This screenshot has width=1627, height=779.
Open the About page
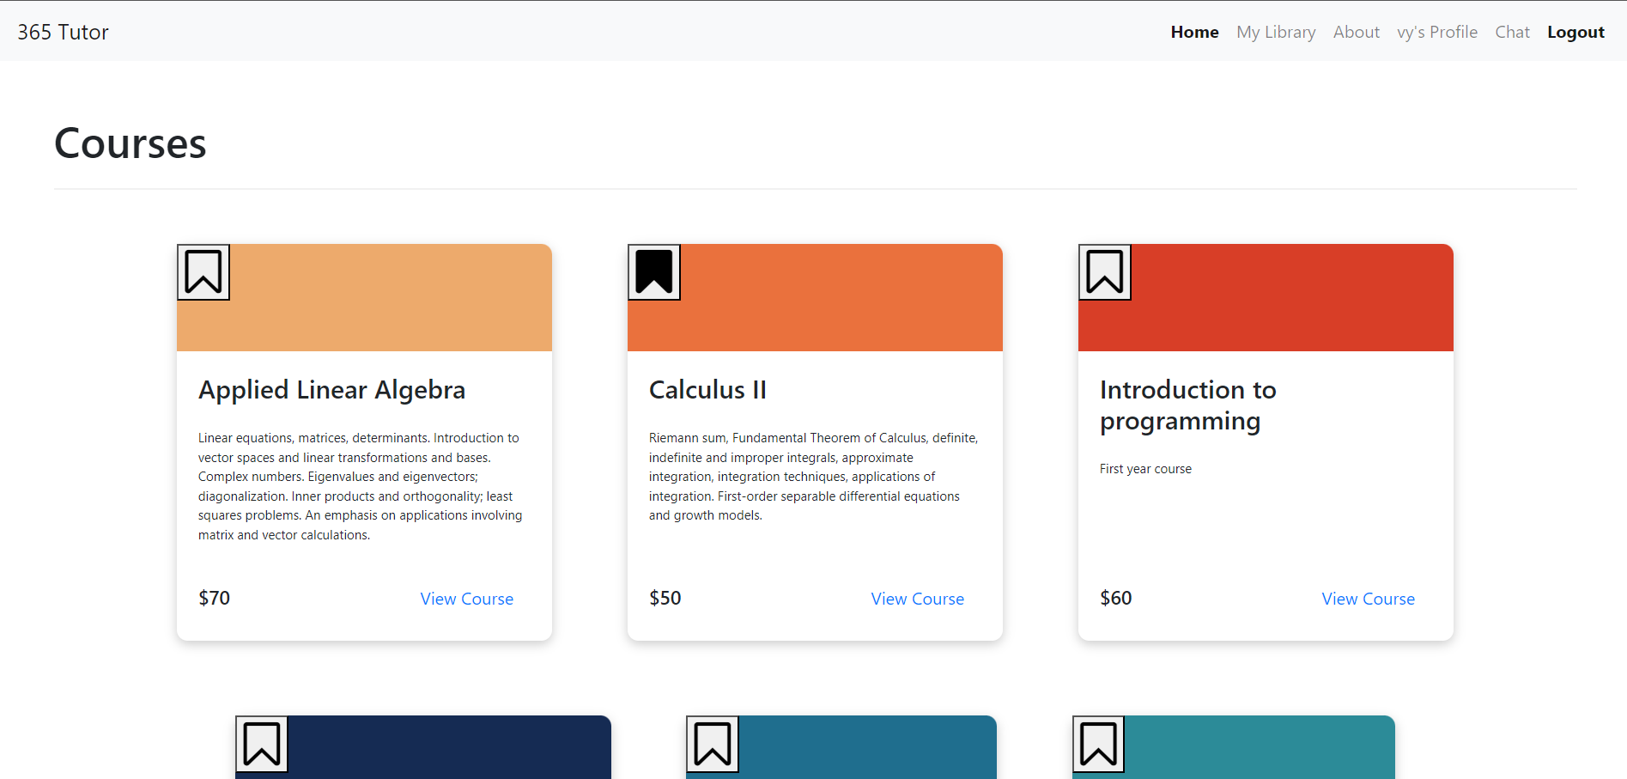(1357, 32)
